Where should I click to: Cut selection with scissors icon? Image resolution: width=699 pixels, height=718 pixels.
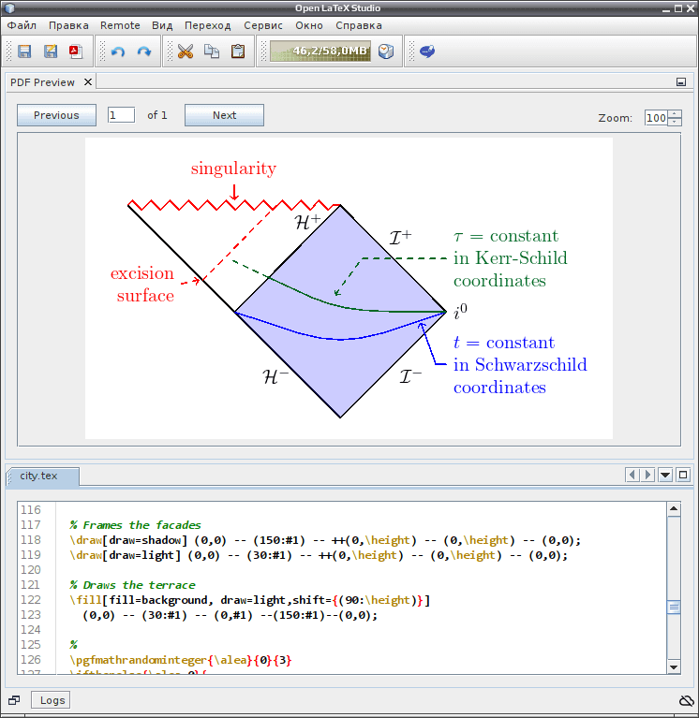tap(186, 51)
